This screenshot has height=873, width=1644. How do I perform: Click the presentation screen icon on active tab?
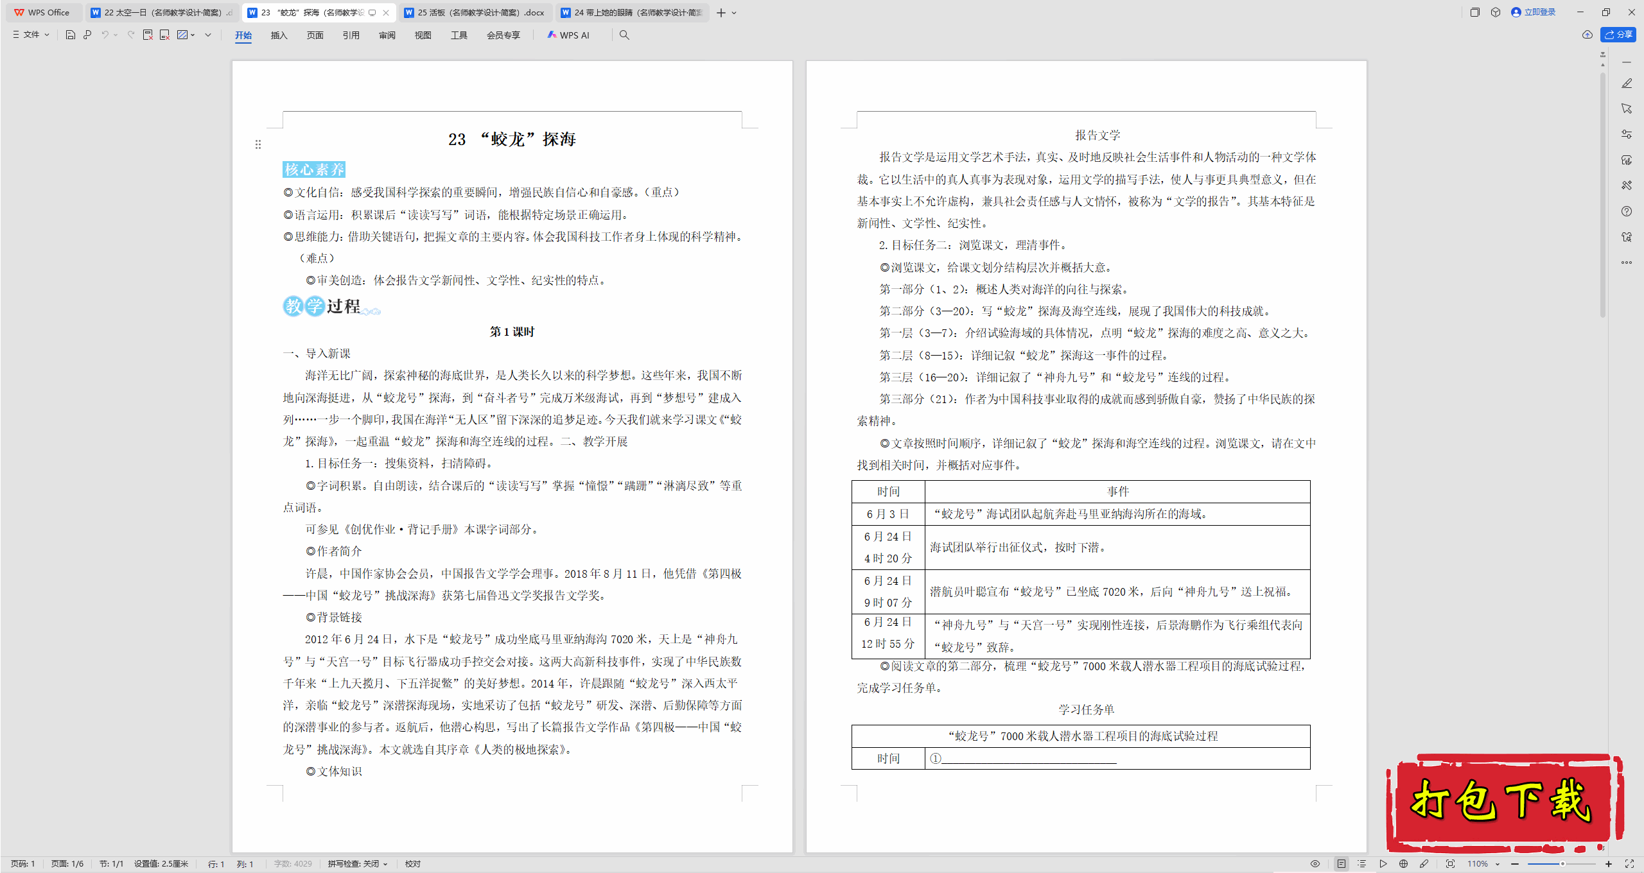pos(372,13)
